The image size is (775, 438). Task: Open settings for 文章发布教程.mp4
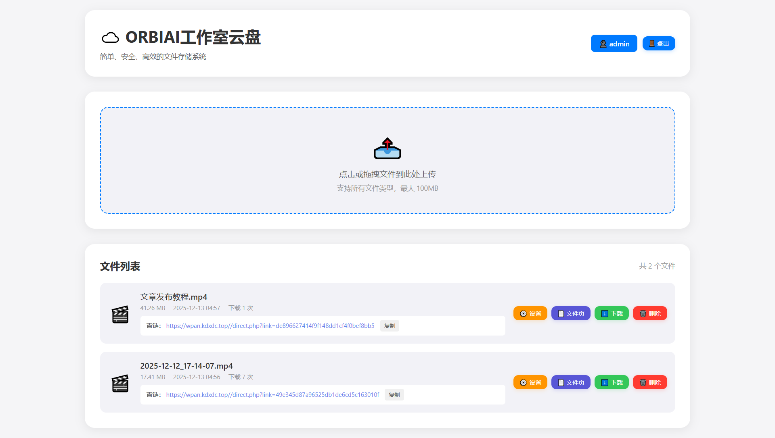click(530, 313)
